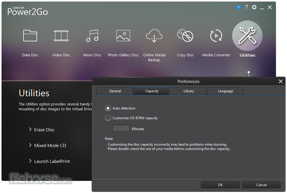Select the Utilities tools icon

[247, 36]
